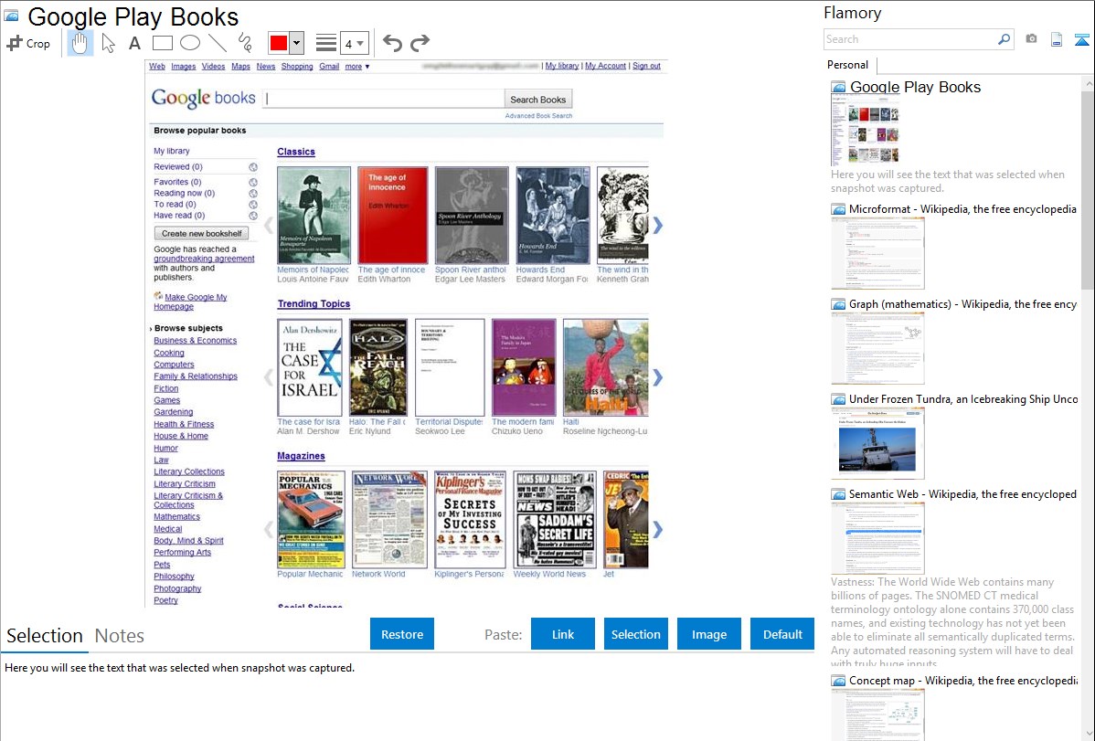Click the Semantic Web entry's snapshot icon
Image resolution: width=1095 pixels, height=741 pixels.
pyautogui.click(x=838, y=494)
